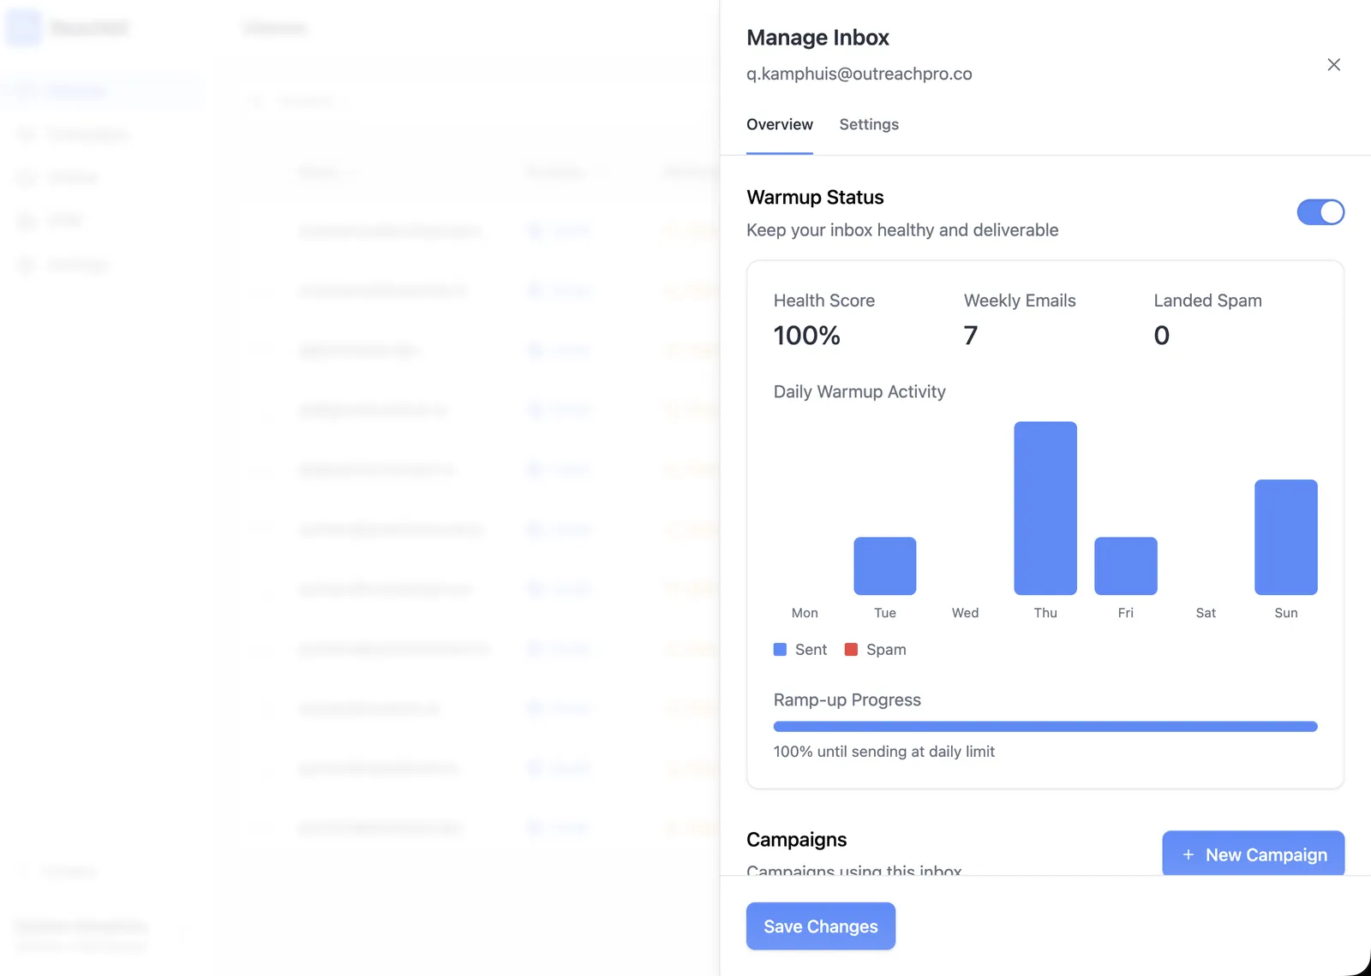Image resolution: width=1371 pixels, height=976 pixels.
Task: Click the Sat axis label
Action: click(x=1206, y=613)
